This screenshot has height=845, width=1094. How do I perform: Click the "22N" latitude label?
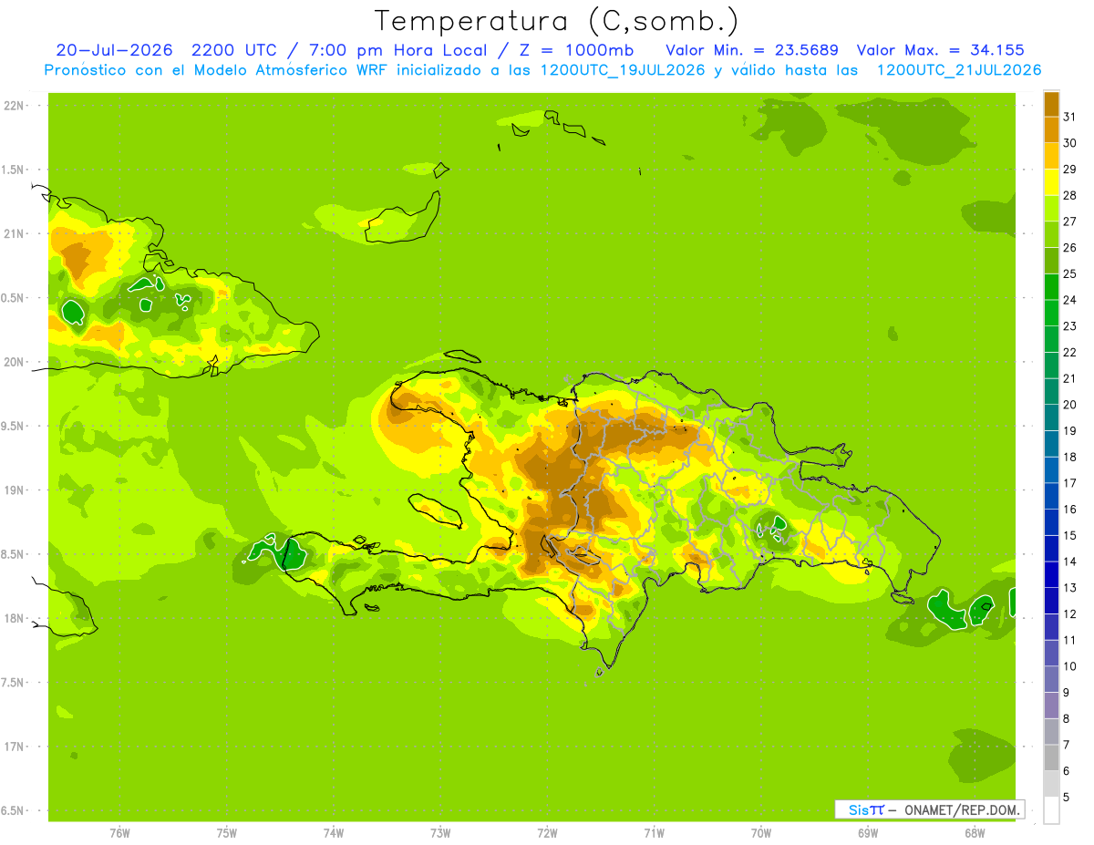point(14,106)
